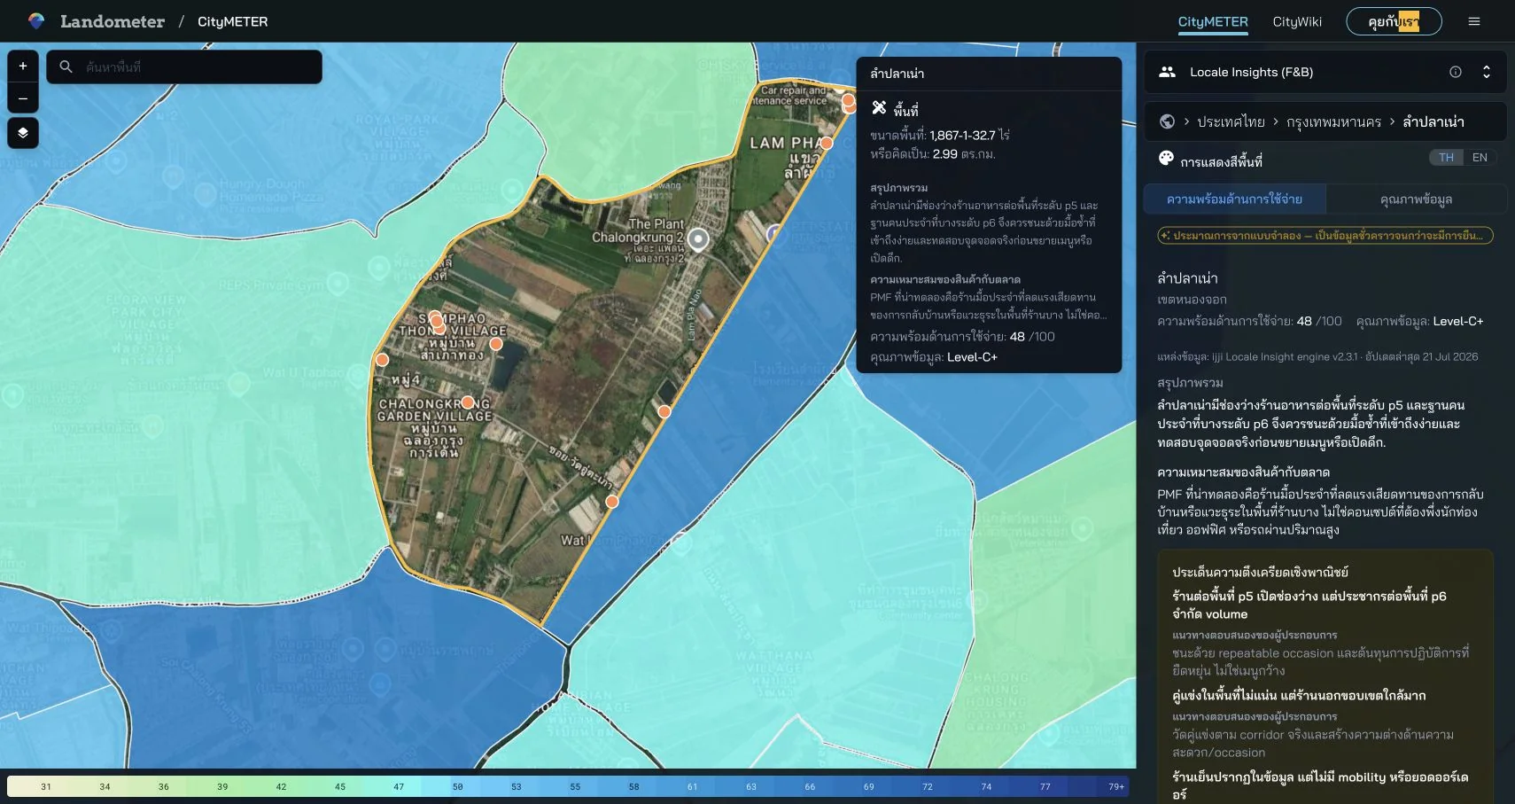Click ความเหมาะสมของสินค้ากับตลาด heading in side panel
Viewport: 1515px width, 804px height.
(1243, 472)
